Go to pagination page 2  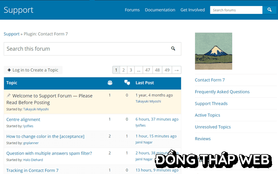point(124,70)
